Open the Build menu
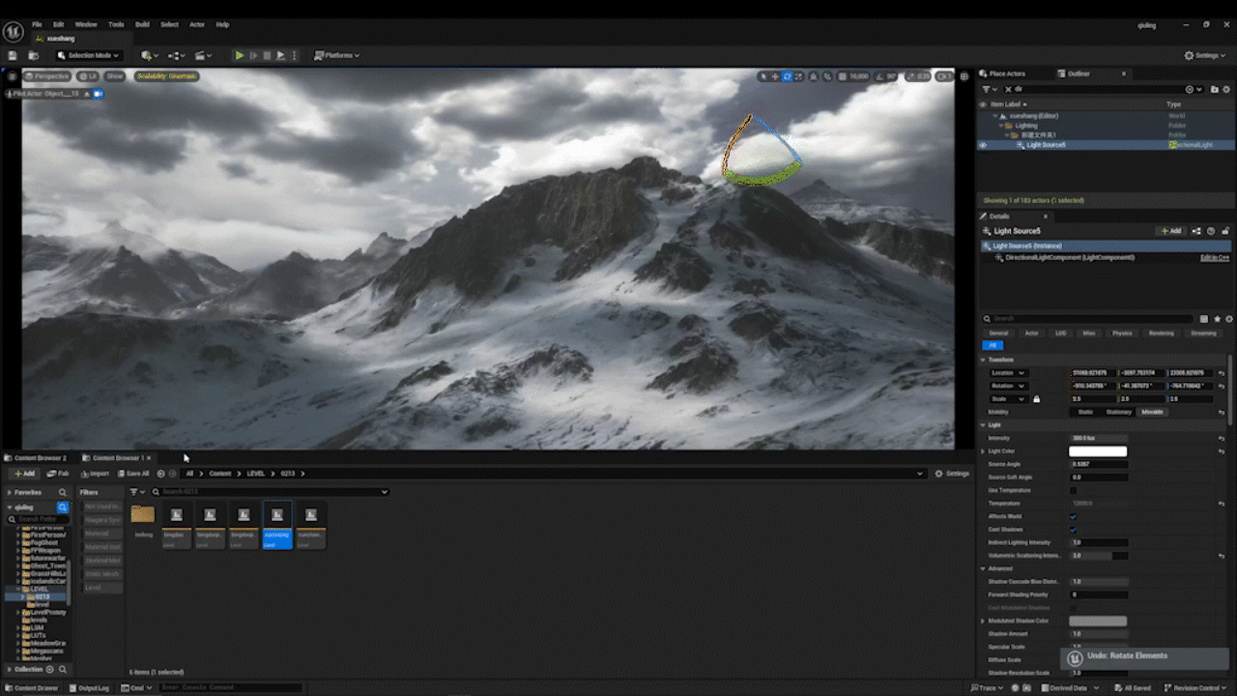Image resolution: width=1237 pixels, height=696 pixels. click(x=142, y=24)
